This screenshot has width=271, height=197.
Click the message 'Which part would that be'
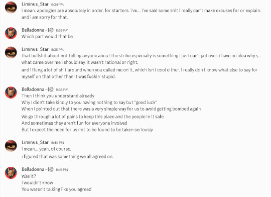47,37
